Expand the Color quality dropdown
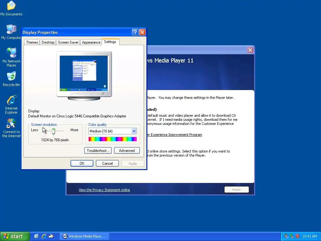This screenshot has width=321, height=241. (x=134, y=131)
